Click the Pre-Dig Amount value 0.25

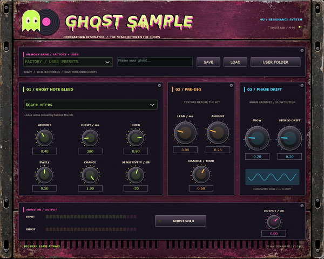tap(218, 150)
